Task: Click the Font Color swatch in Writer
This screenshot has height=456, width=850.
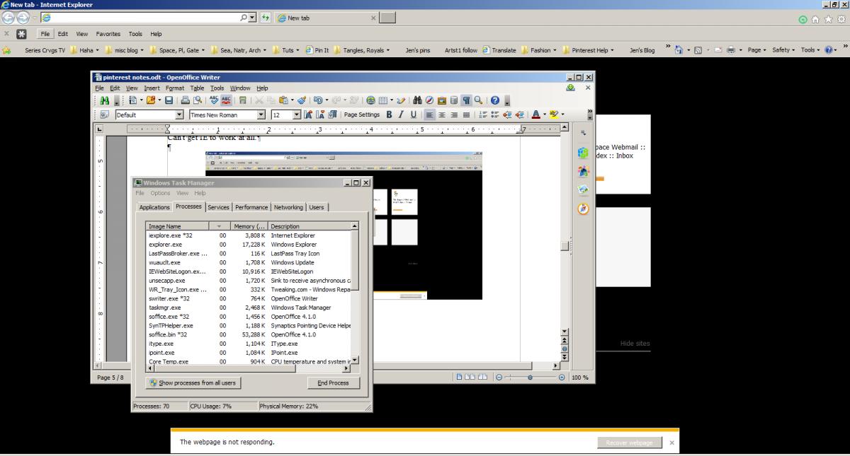Action: (536, 115)
